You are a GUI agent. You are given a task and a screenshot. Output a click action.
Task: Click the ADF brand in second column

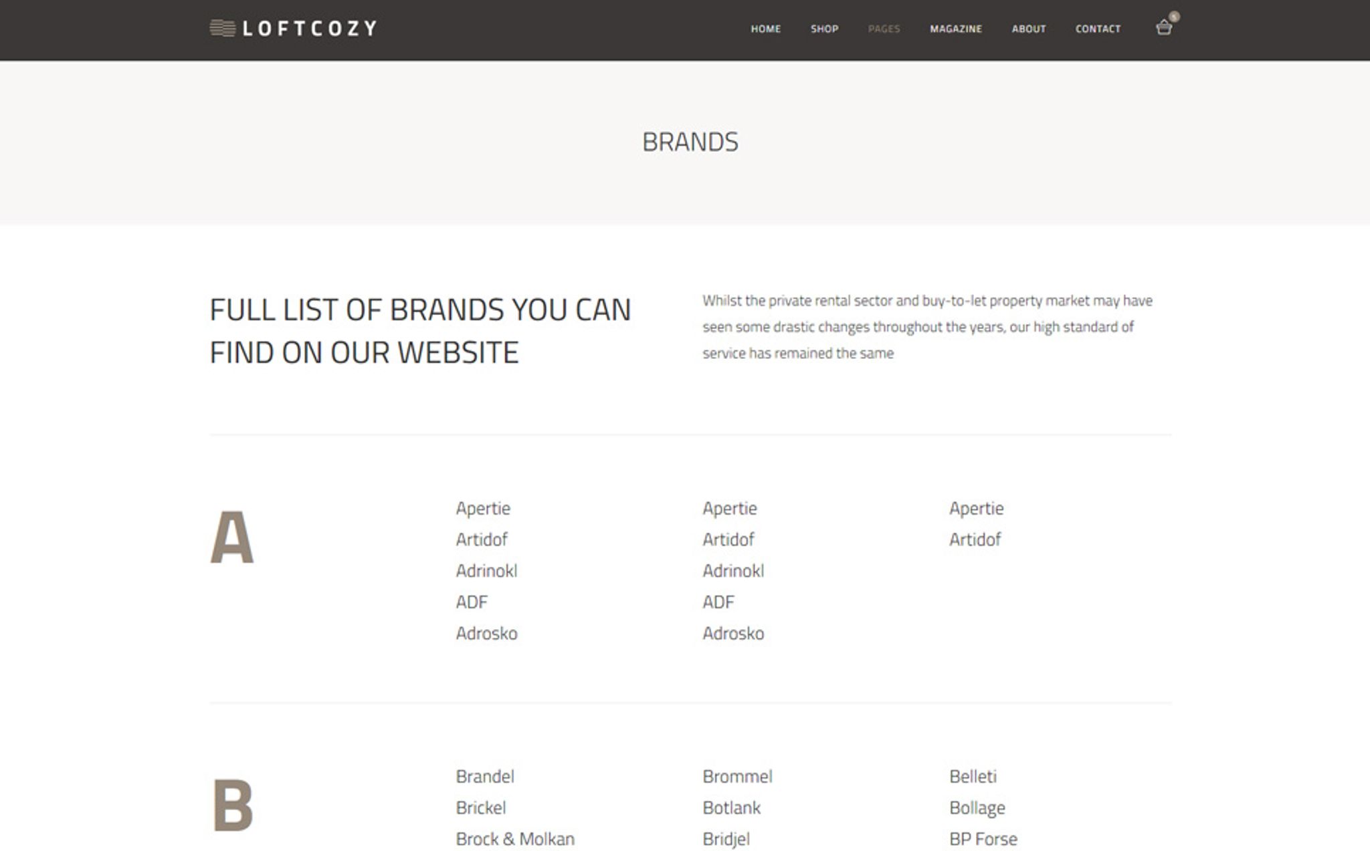coord(718,602)
